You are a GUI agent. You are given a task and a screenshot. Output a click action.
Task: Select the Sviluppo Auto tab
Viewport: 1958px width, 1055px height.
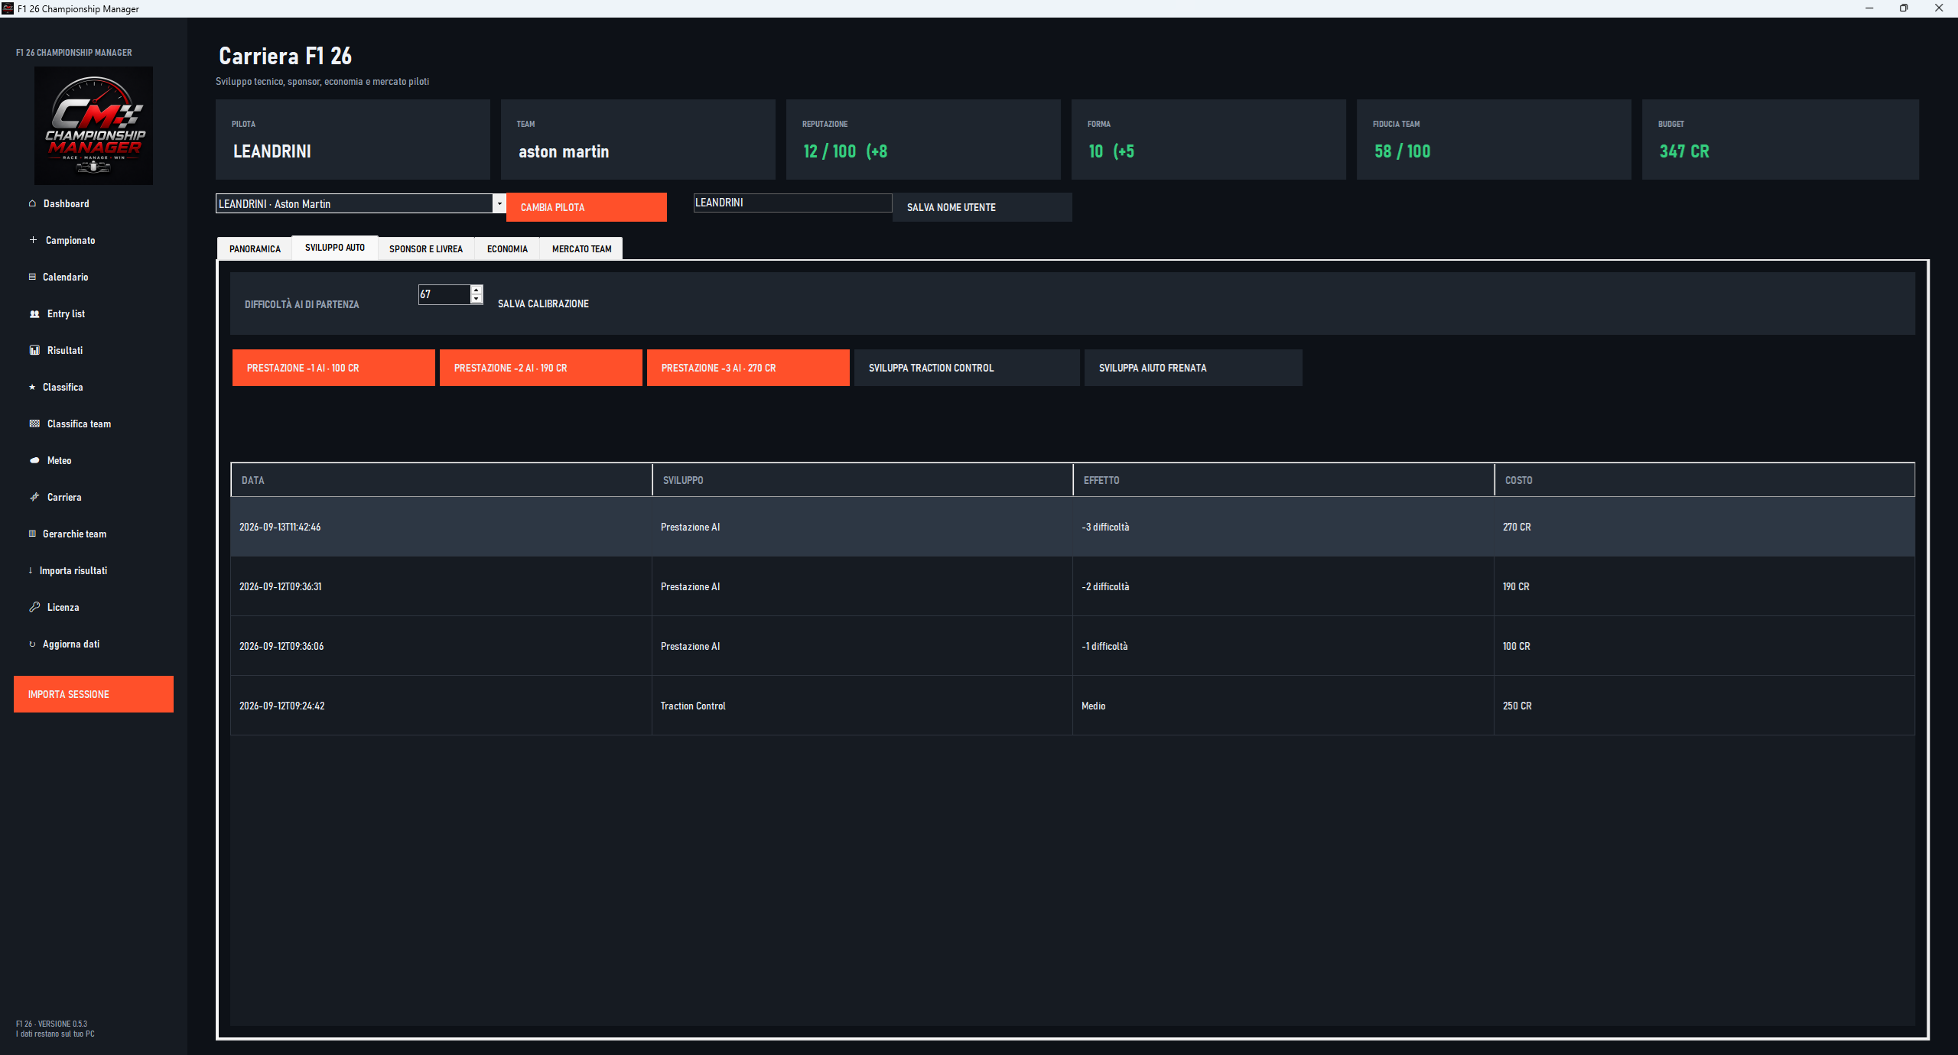335,247
